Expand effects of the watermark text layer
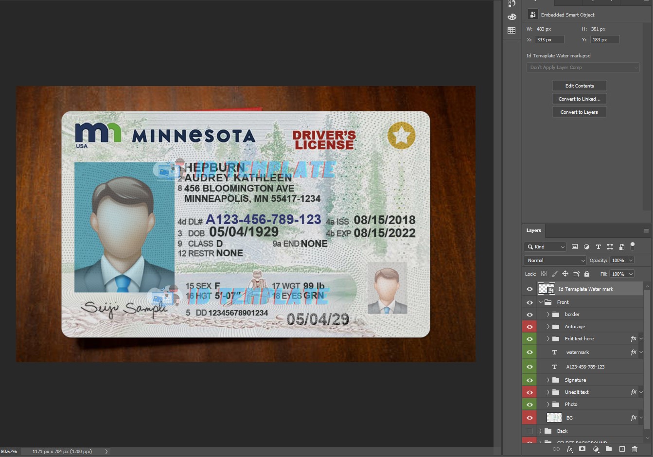This screenshot has height=457, width=653. coord(641,352)
